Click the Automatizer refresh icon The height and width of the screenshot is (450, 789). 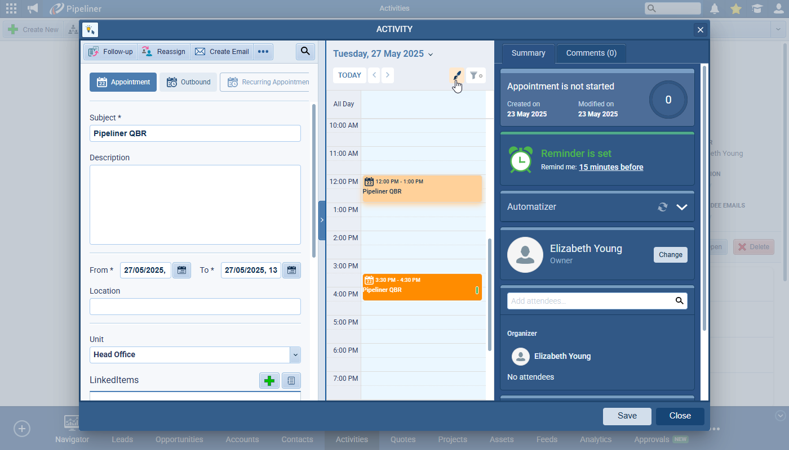pyautogui.click(x=663, y=207)
